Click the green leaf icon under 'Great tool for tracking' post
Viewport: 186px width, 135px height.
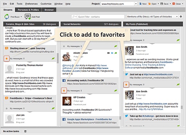coord(178,40)
